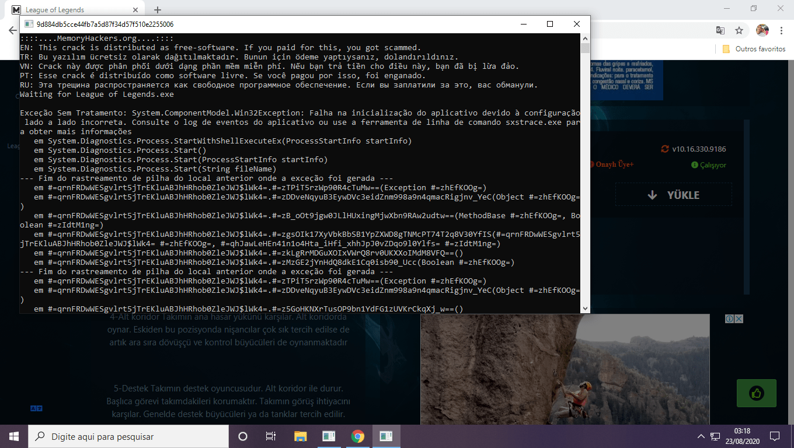
Task: Switch to Google Chrome on the taskbar
Action: click(357, 436)
